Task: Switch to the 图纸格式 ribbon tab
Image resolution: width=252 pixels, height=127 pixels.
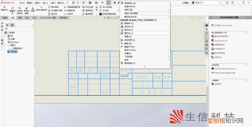Action: tap(64, 18)
